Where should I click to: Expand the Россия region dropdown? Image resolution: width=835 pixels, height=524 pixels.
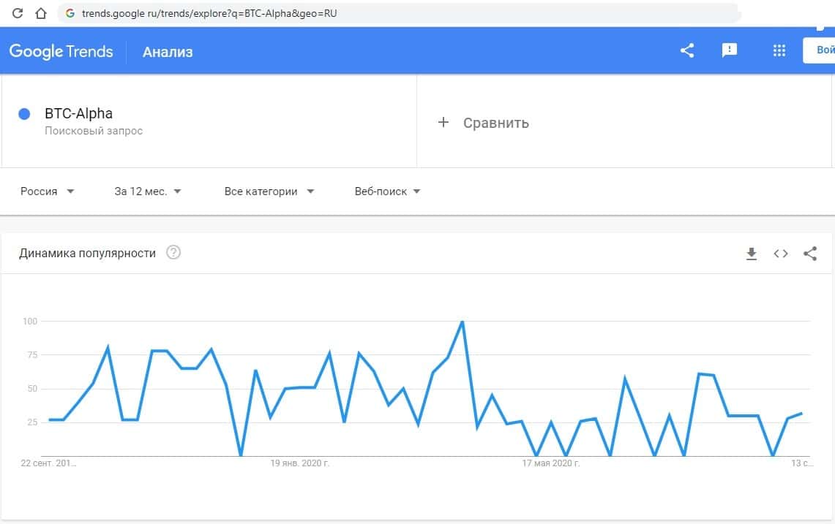pos(48,191)
